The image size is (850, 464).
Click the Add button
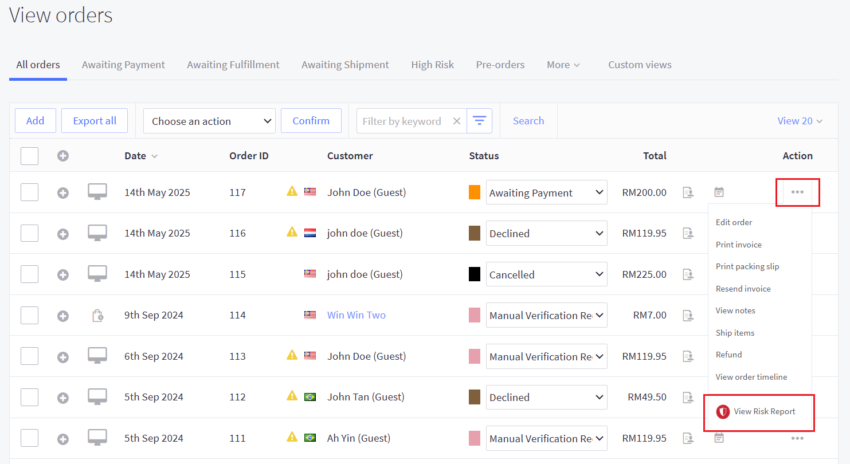35,121
